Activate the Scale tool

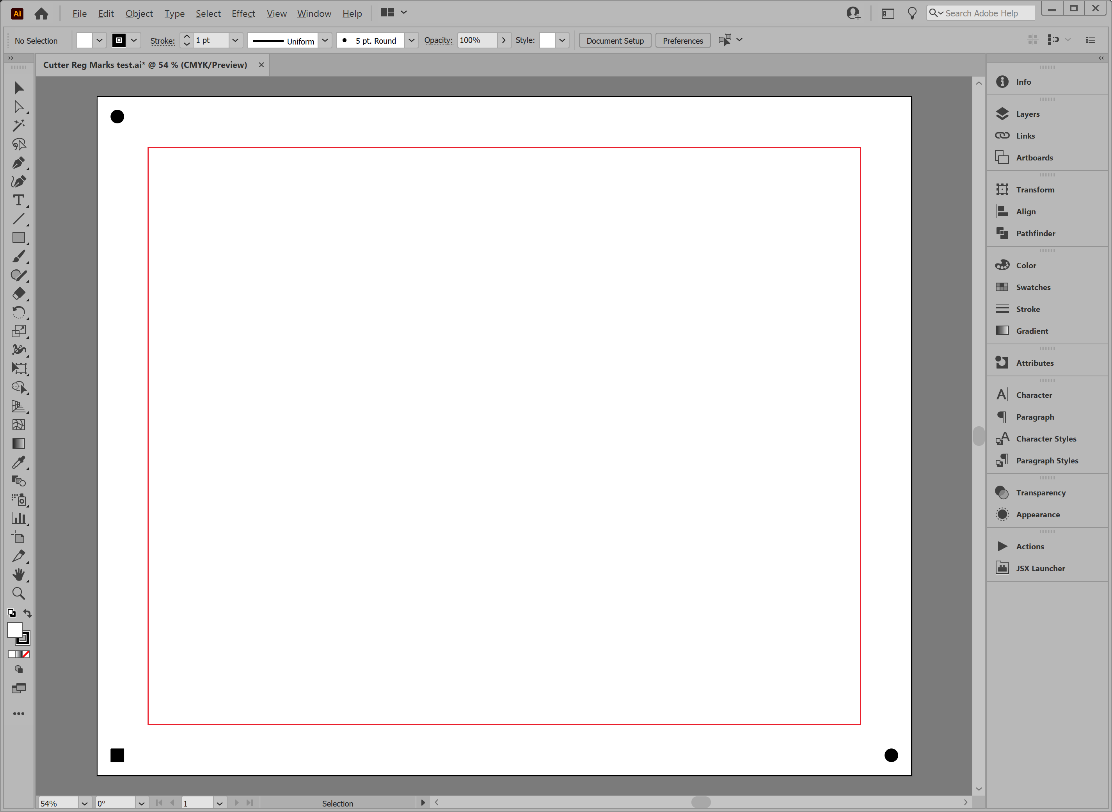point(19,331)
